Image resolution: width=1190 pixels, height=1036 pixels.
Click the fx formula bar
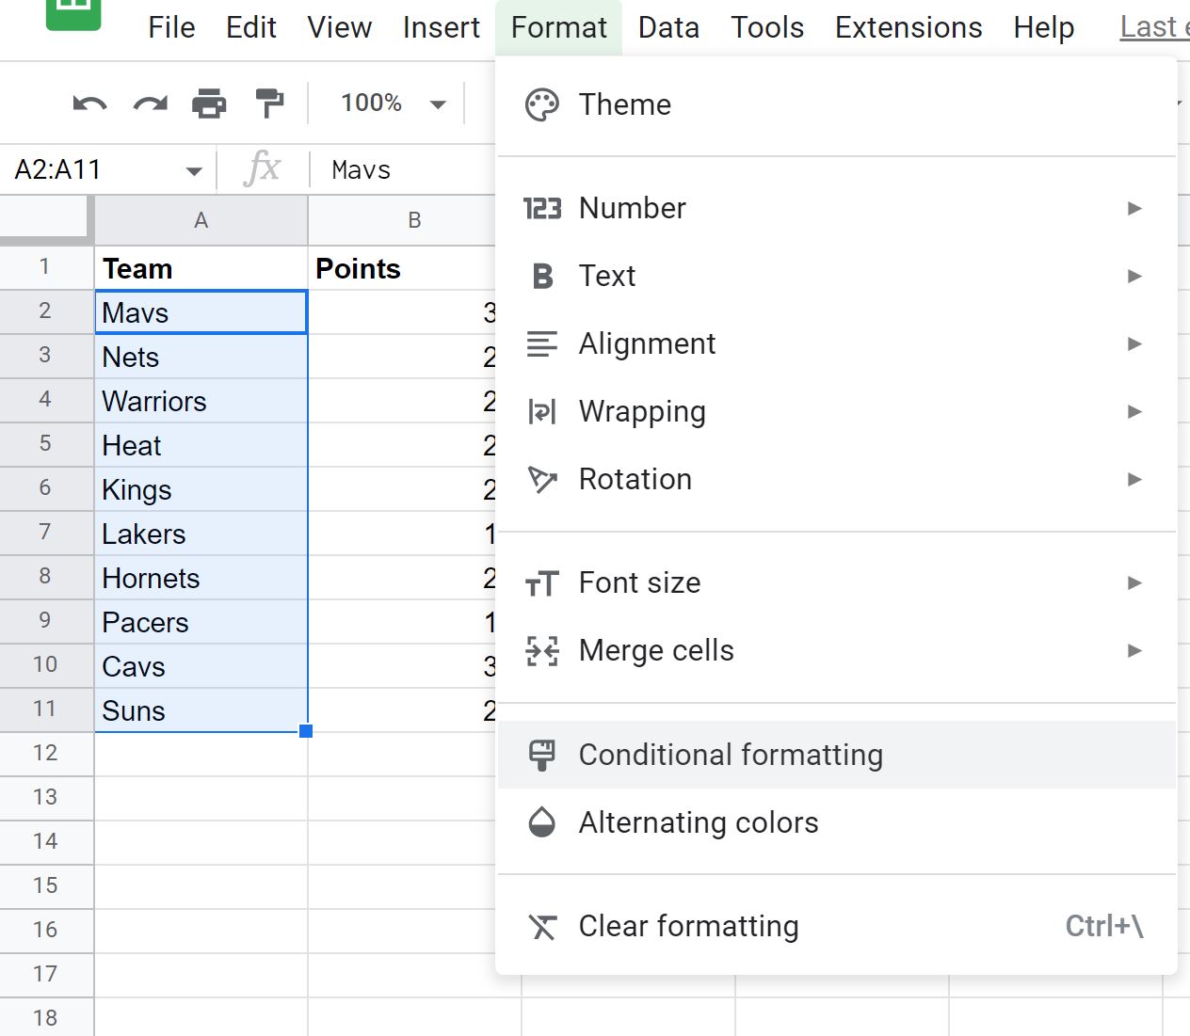[264, 169]
